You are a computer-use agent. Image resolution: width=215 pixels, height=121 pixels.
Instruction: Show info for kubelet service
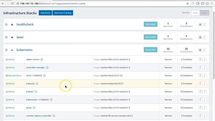tap(36, 92)
